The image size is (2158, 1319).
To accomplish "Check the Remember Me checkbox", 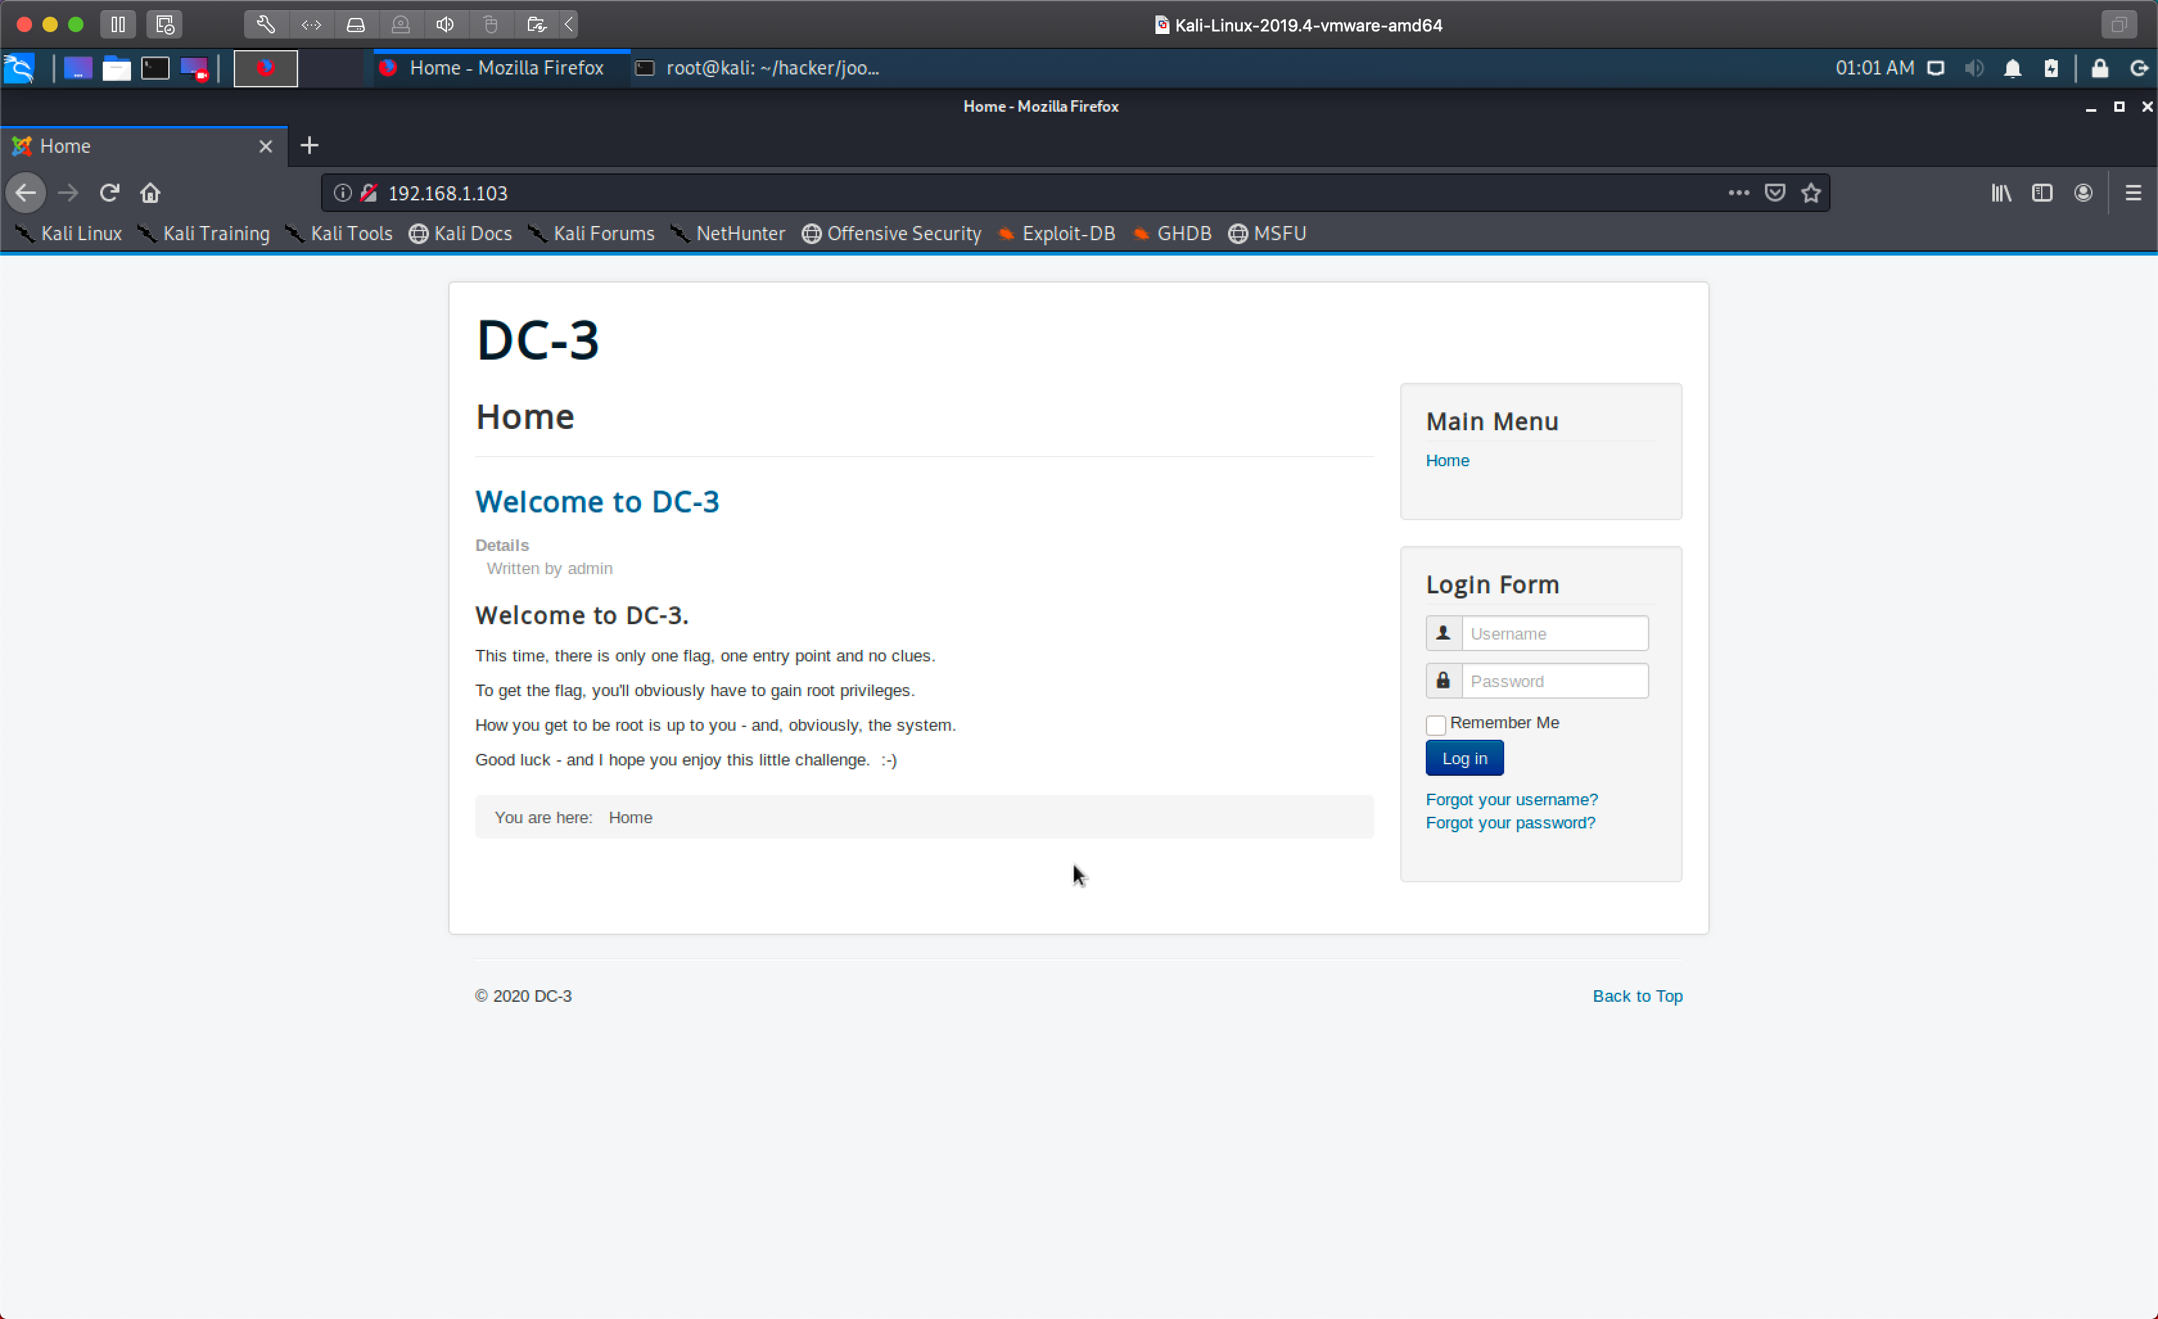I will (1435, 725).
